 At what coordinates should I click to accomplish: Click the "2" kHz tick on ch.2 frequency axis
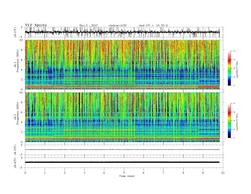coord(22,132)
